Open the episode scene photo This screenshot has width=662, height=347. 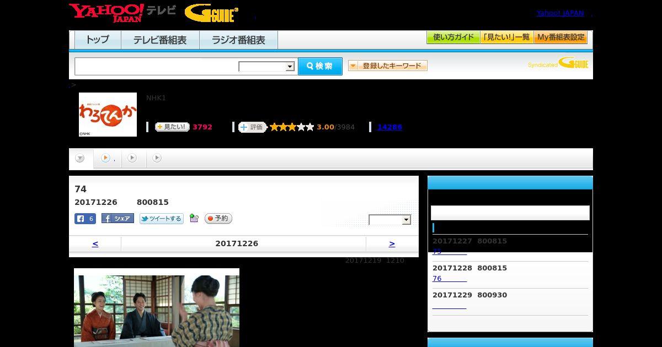tap(157, 307)
